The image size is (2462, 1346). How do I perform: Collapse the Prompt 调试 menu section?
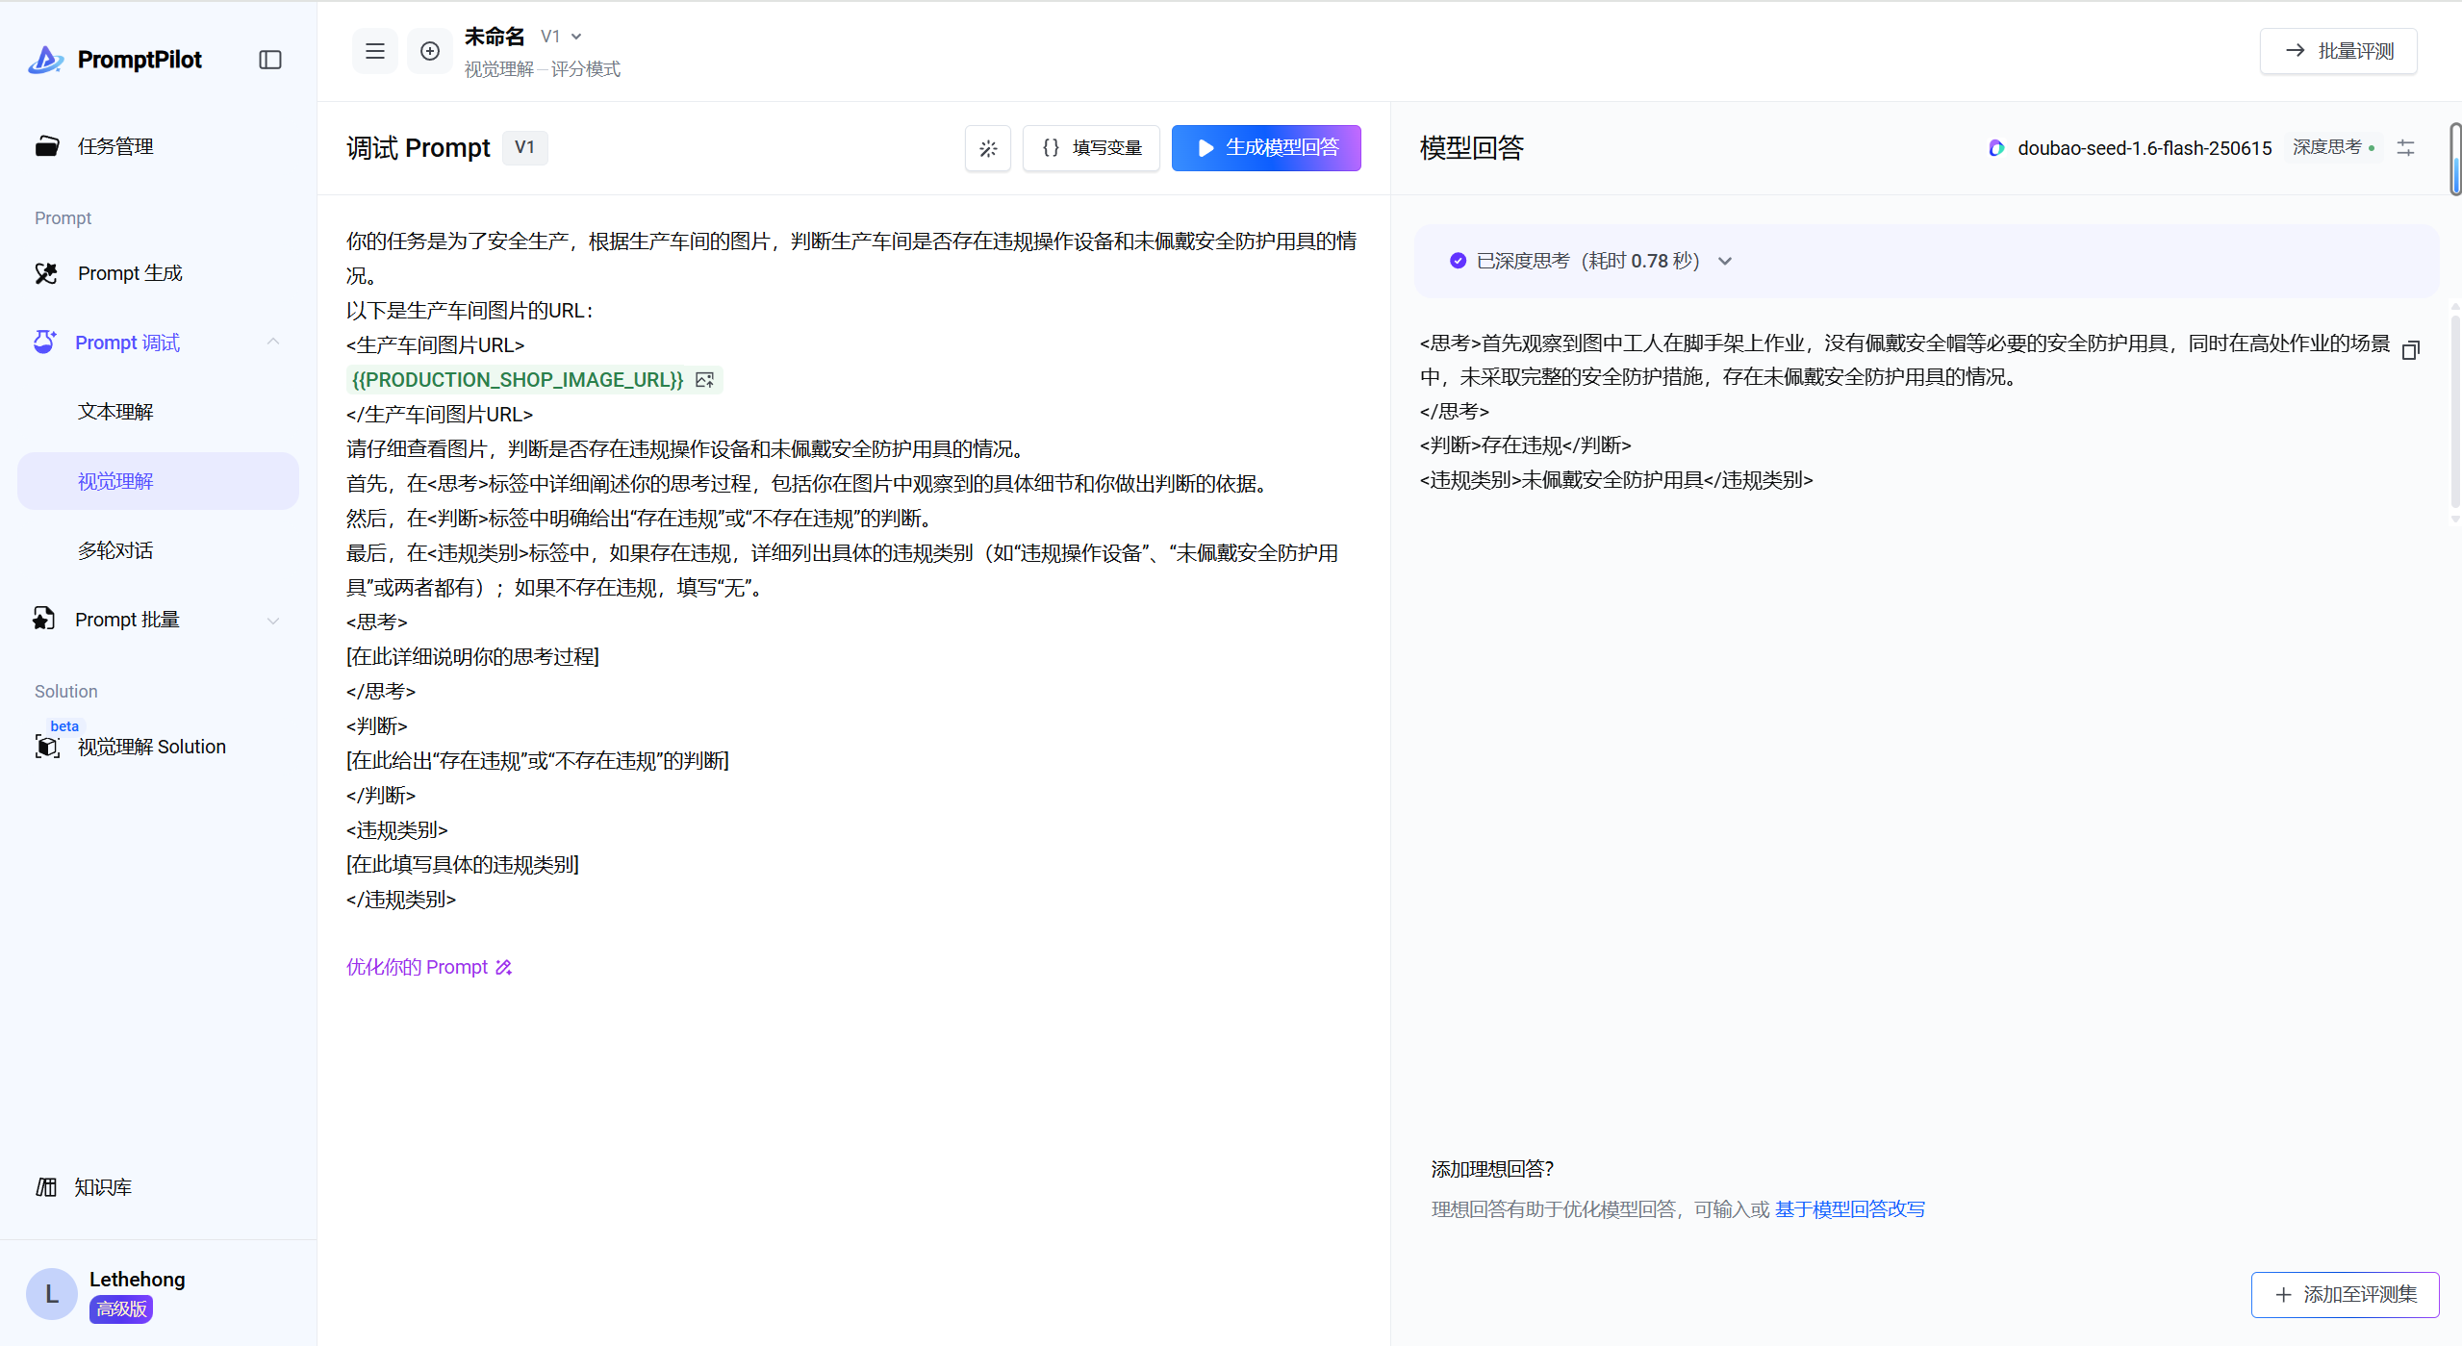(x=273, y=343)
